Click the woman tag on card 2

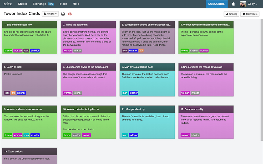68,51
